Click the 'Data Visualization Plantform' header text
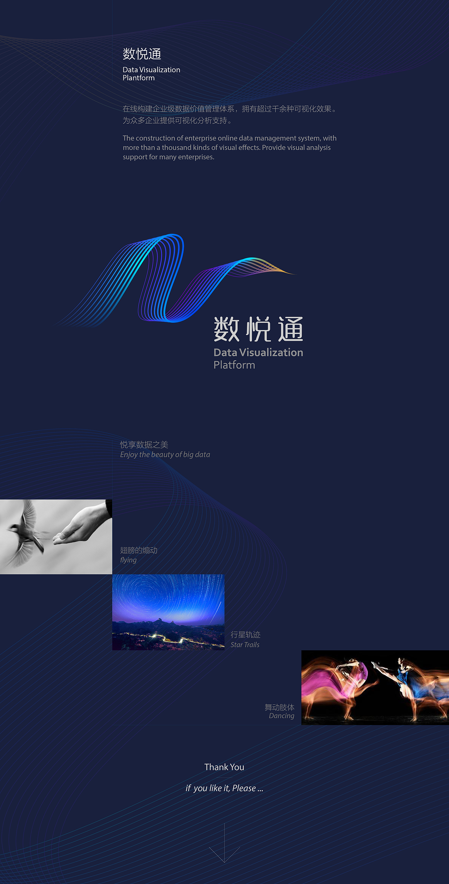The height and width of the screenshot is (884, 449). coord(152,74)
